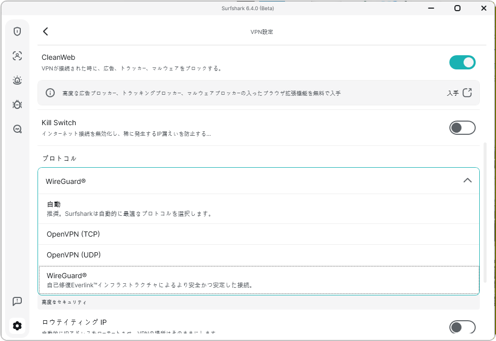Viewport: 496px width, 341px height.
Task: Open the Alert feature in sidebar
Action: pyautogui.click(x=17, y=80)
